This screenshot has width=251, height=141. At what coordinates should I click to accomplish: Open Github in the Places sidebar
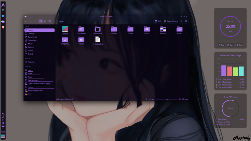coord(39,54)
